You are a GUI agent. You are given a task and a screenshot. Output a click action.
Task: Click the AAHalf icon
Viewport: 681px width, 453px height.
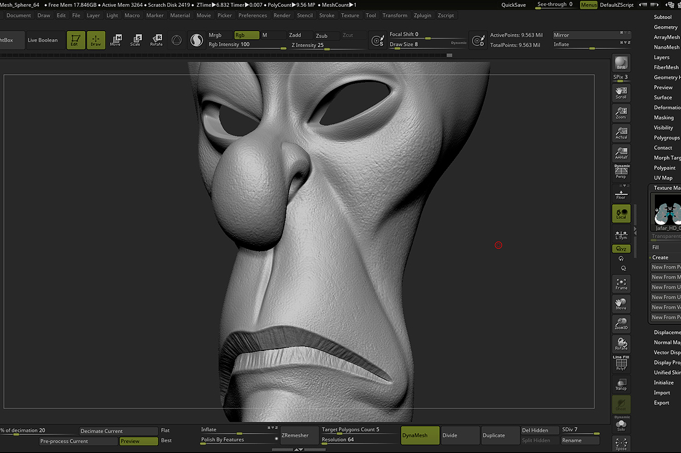tap(621, 153)
